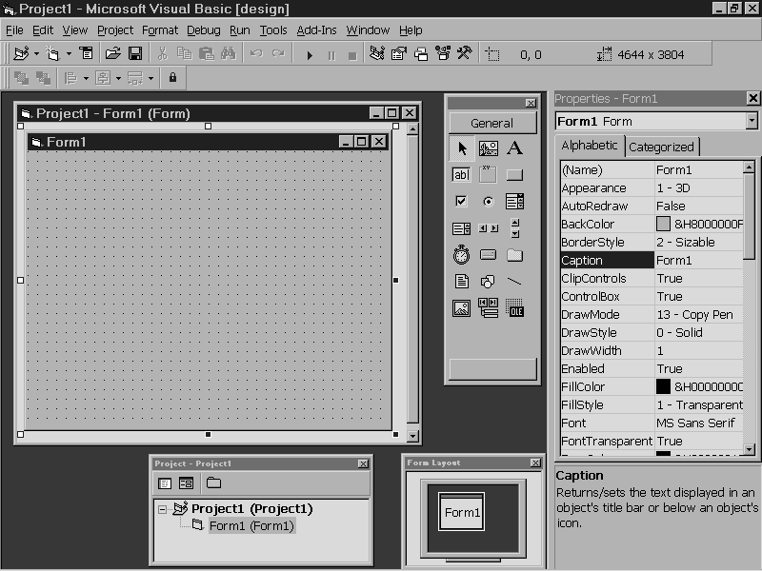Select Form1 (Form1) in project tree
Screen dimensions: 762x571
pos(251,526)
